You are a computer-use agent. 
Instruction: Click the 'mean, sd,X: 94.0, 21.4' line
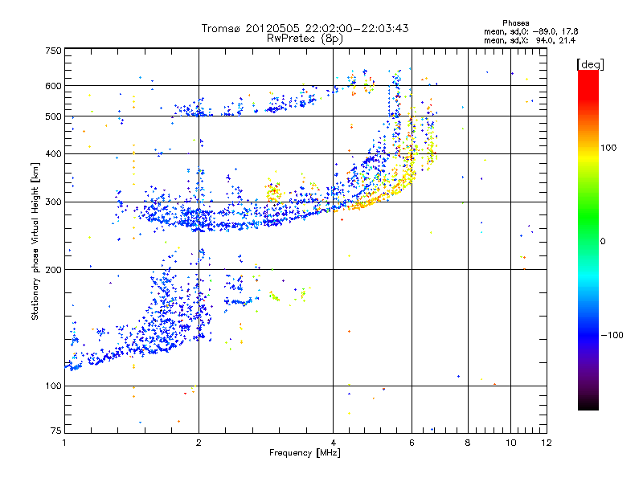point(530,40)
